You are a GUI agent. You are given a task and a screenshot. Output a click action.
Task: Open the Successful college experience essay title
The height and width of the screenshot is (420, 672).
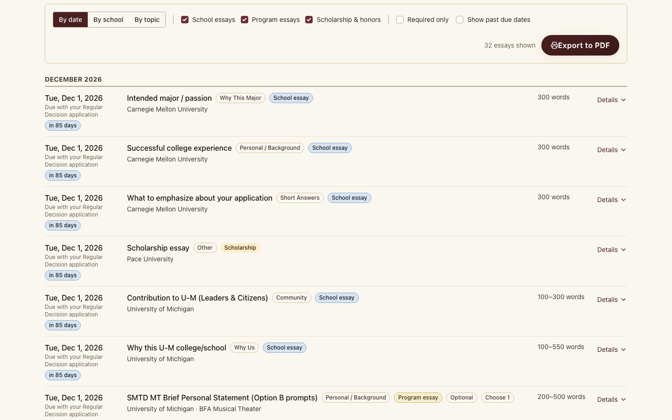[179, 148]
